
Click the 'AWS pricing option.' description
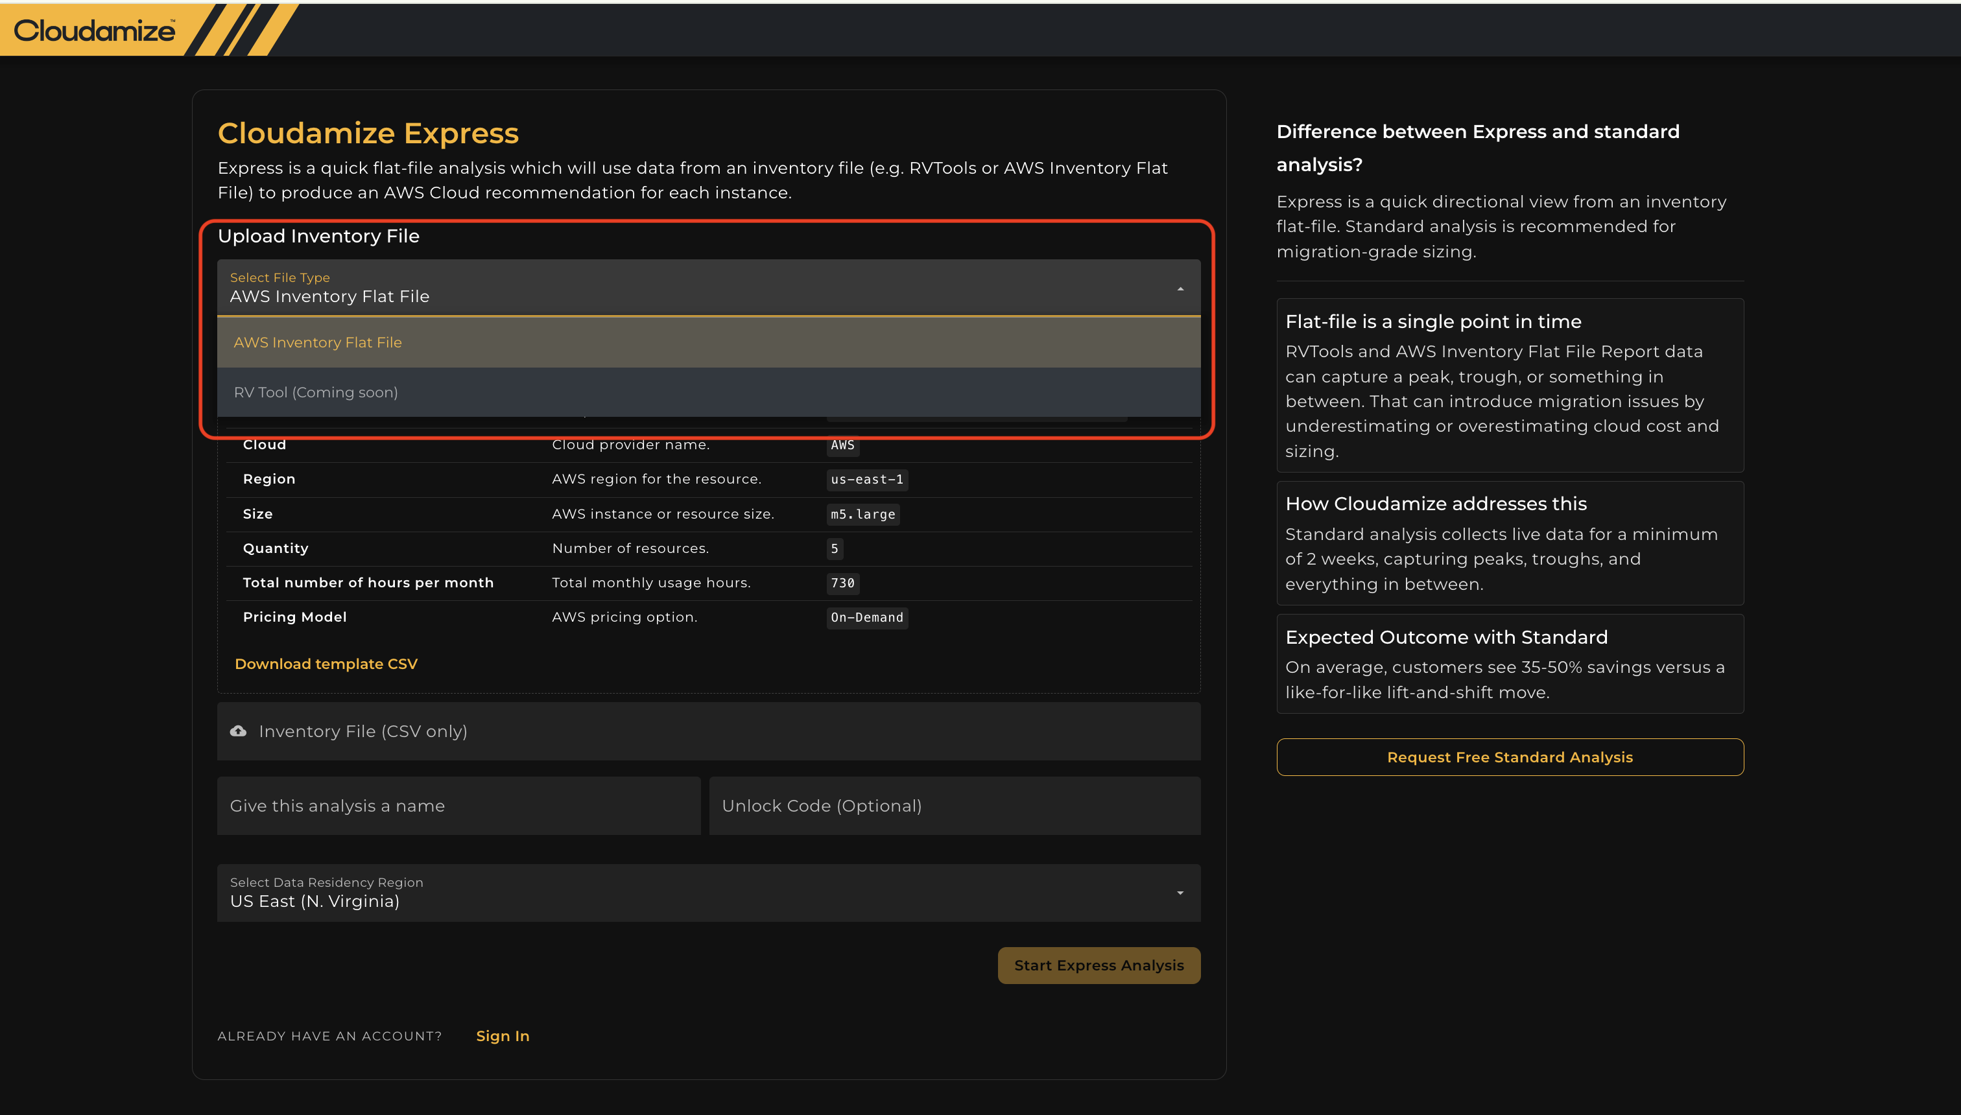624,616
